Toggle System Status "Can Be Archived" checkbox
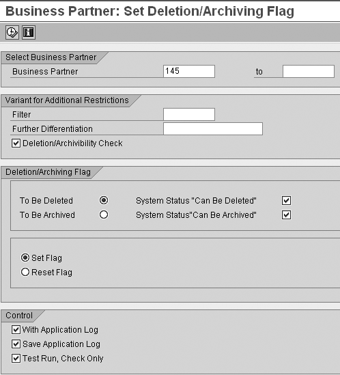 click(287, 214)
